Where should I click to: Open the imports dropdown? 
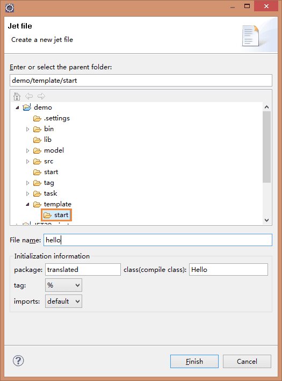(x=63, y=301)
